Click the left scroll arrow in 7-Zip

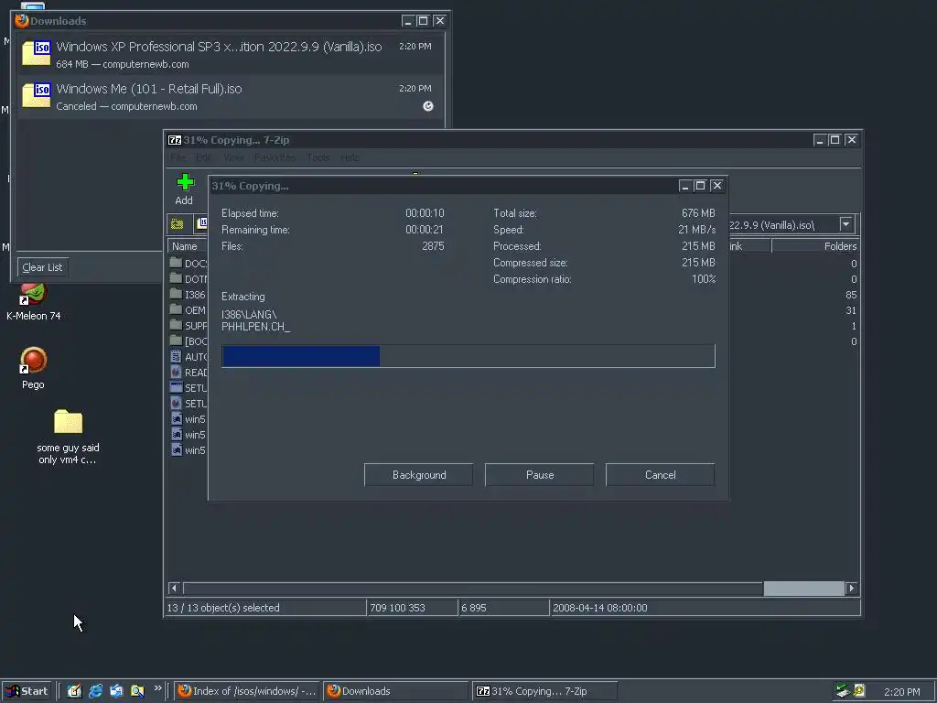(174, 589)
